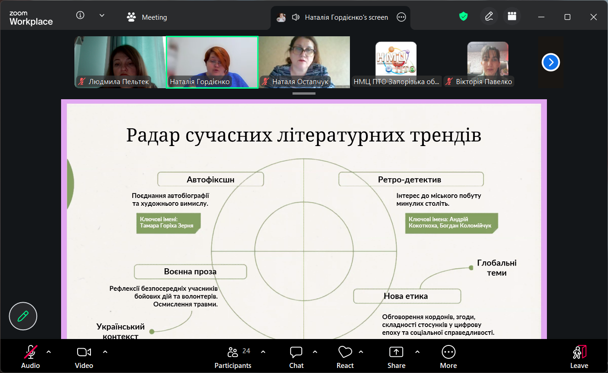This screenshot has height=373, width=608.
Task: Open more options for the shared screen
Action: tap(401, 17)
